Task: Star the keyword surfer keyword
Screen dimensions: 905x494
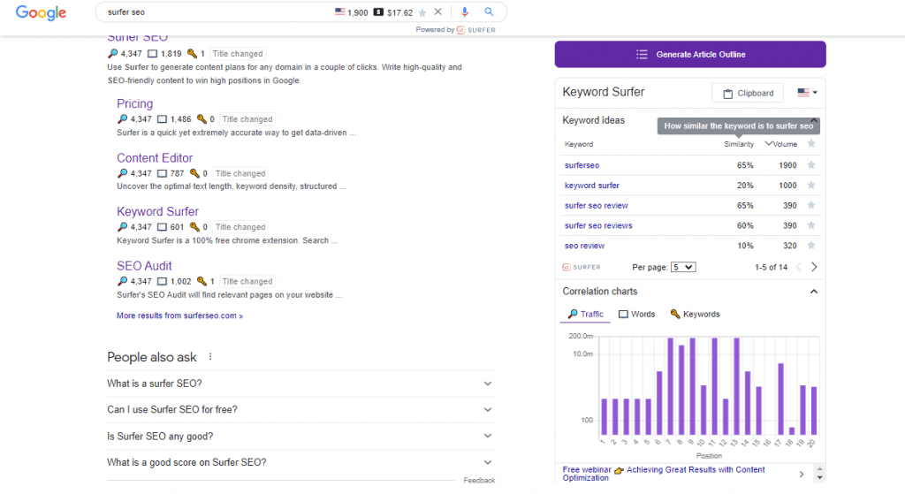Action: pos(811,186)
